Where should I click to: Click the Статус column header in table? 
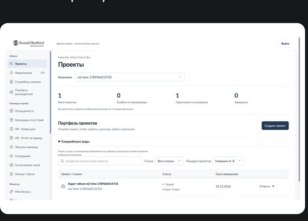pos(167,174)
